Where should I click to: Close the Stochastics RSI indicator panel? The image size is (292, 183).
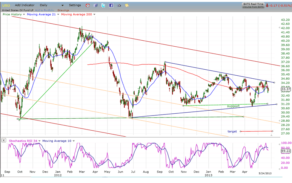(x=3, y=140)
